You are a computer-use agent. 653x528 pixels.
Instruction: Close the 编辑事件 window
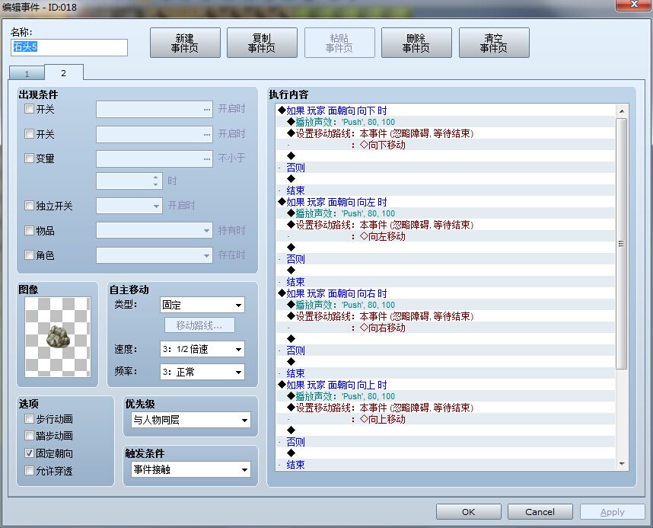click(633, 5)
